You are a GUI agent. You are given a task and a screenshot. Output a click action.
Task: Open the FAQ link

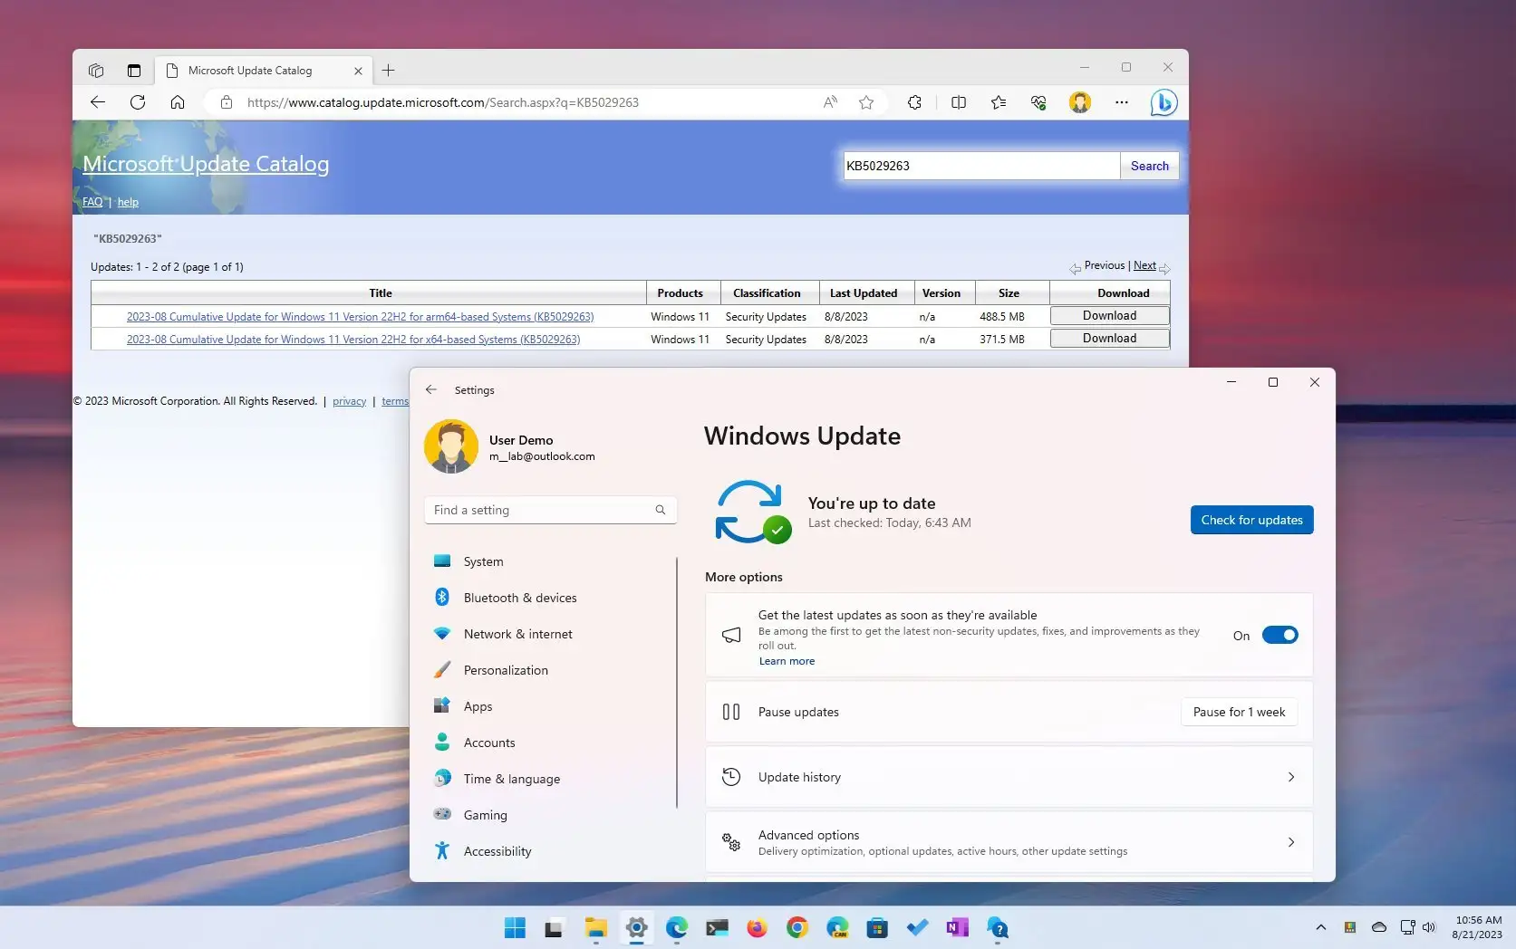pyautogui.click(x=92, y=202)
